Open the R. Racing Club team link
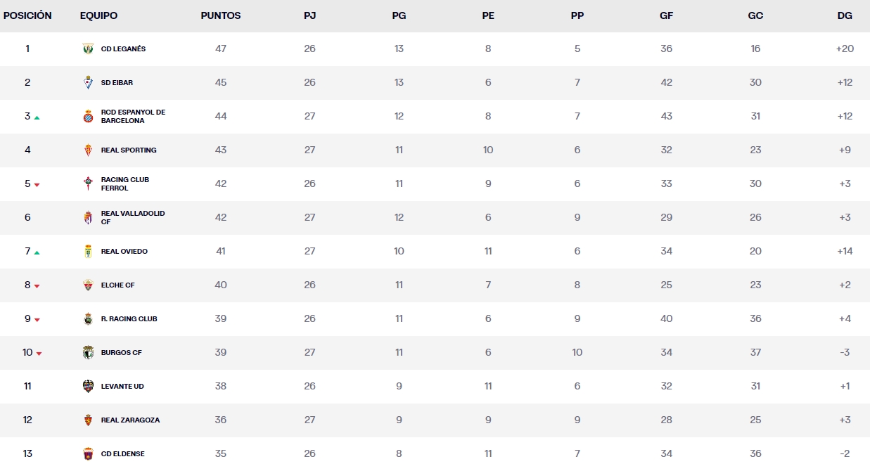870x471 pixels. tap(129, 318)
